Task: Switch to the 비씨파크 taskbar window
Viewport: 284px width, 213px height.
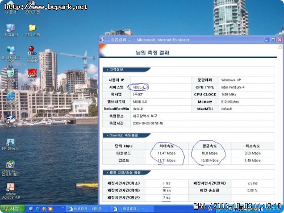Action: coord(88,209)
